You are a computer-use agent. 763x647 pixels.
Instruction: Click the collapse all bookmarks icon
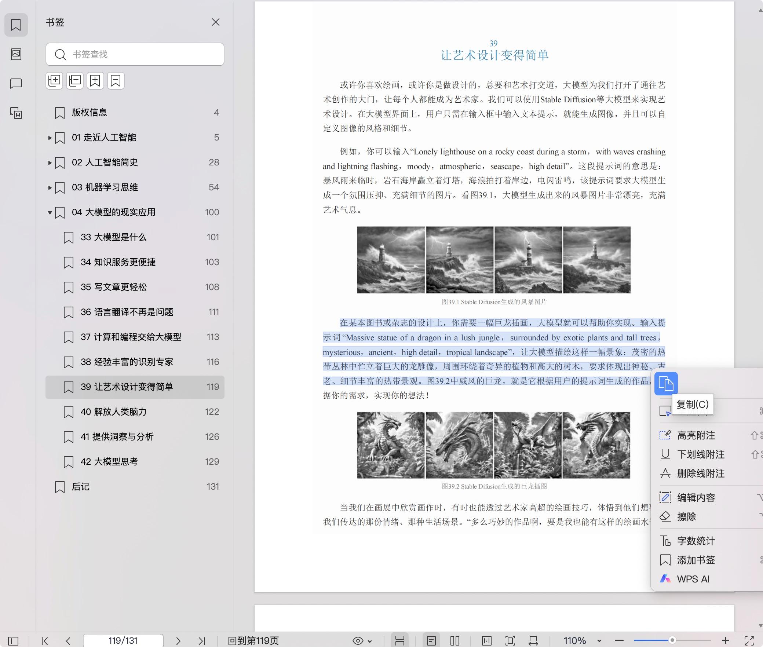[x=75, y=81]
